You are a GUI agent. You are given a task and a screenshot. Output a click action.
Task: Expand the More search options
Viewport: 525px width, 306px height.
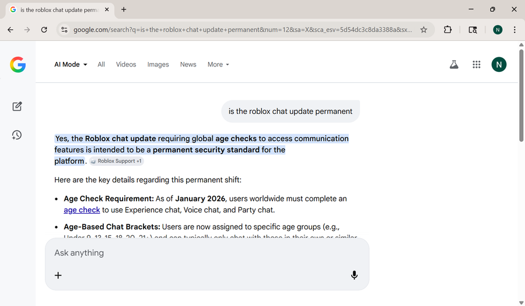pos(218,65)
